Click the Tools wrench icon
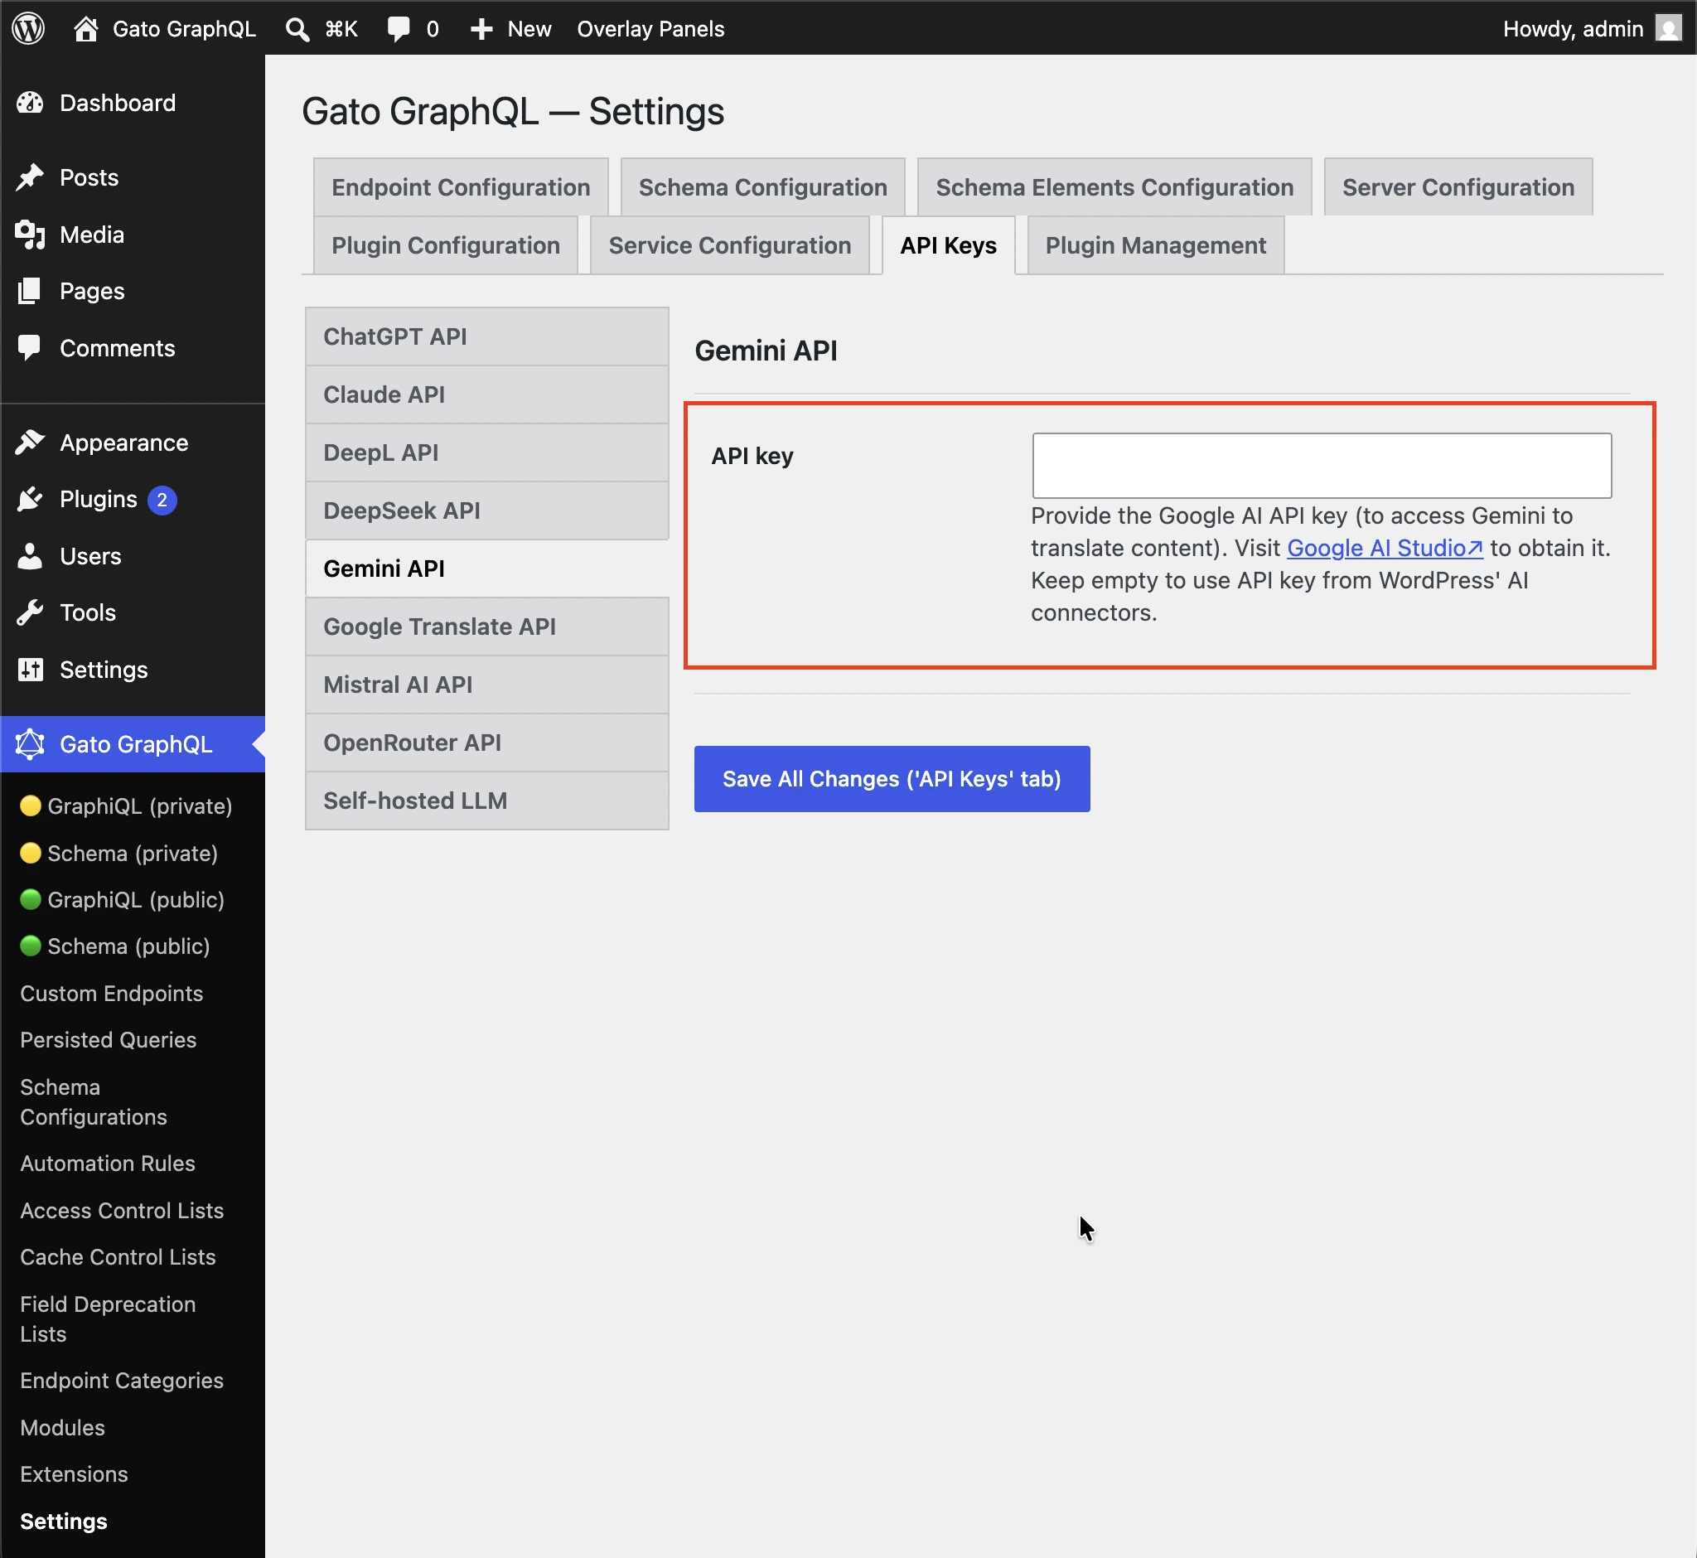This screenshot has height=1558, width=1697. pos(31,613)
